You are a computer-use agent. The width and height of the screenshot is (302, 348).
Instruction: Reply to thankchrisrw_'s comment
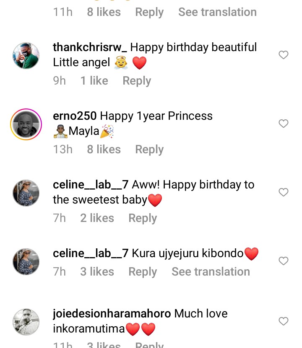(137, 81)
